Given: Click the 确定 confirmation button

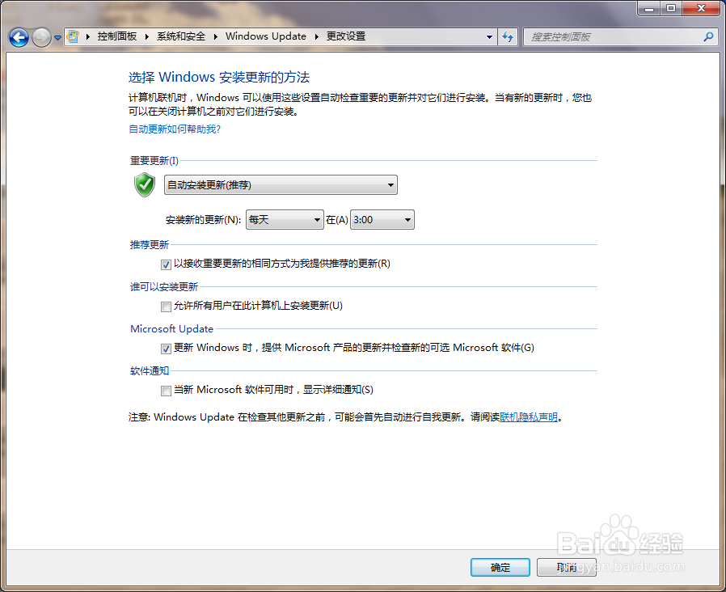Looking at the screenshot, I should [500, 567].
